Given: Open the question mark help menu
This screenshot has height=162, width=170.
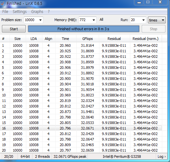Looking at the screenshot, I should click(x=49, y=12).
